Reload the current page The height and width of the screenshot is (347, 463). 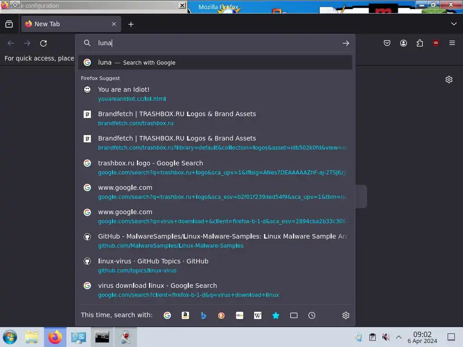(43, 43)
